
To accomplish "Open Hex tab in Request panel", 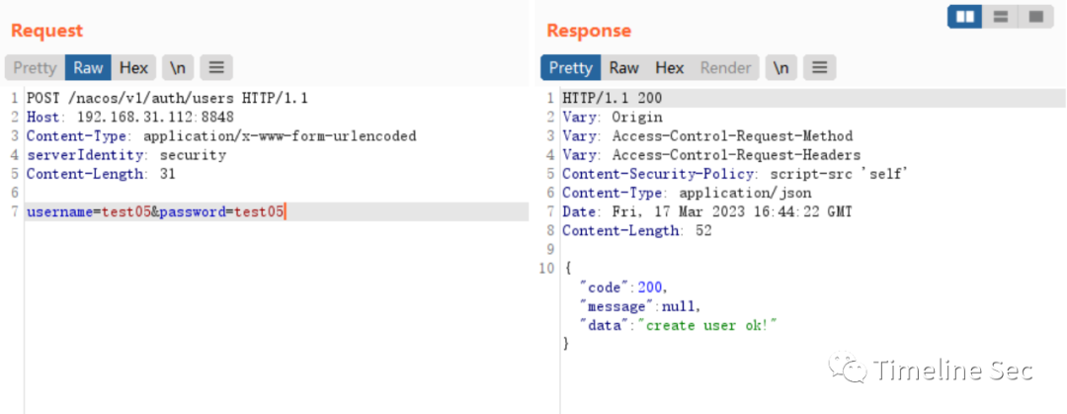I will coord(133,67).
